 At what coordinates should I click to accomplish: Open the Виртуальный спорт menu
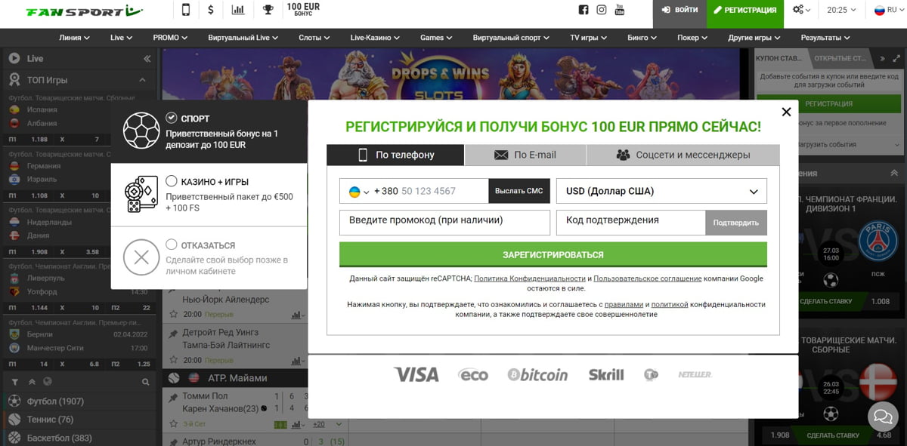512,38
